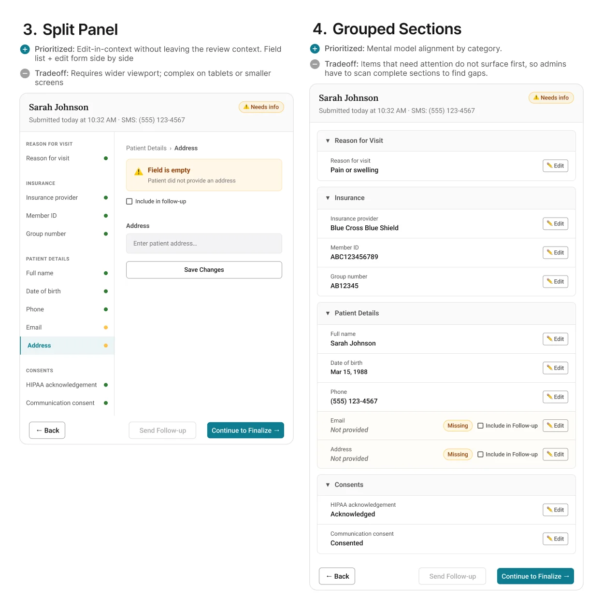This screenshot has height=610, width=603.
Task: Collapse the Insurance section
Action: tap(328, 198)
